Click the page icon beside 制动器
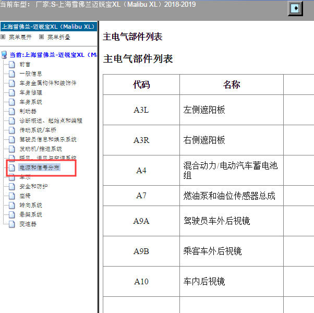Screen dimensions: 314x313 12,111
